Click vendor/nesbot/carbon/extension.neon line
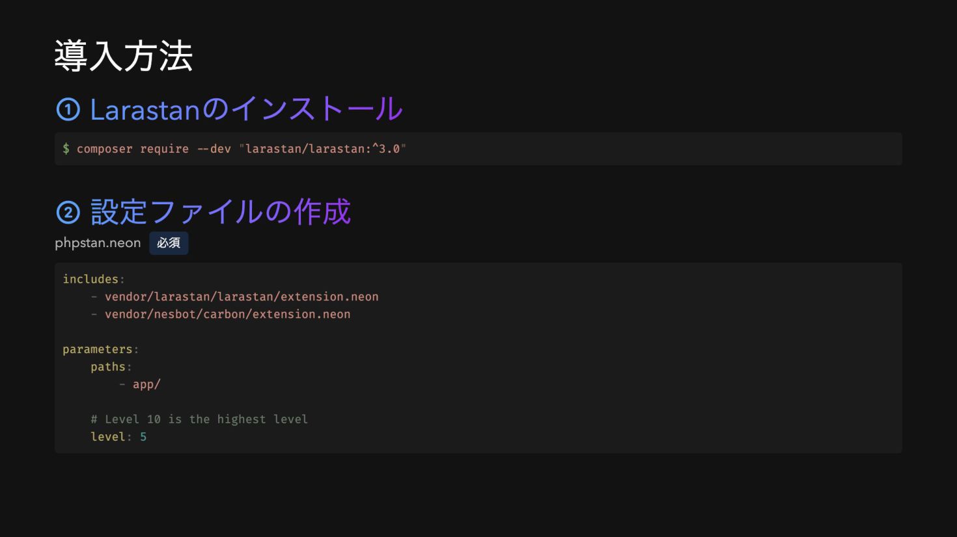The image size is (957, 537). 228,314
